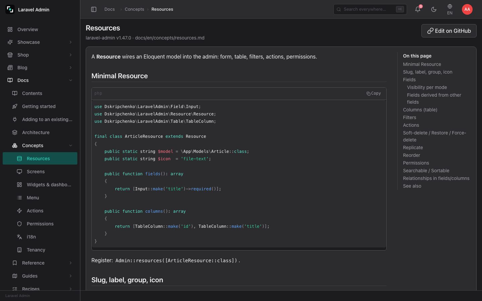
Task: Click the Actions lightning icon
Action: click(19, 211)
